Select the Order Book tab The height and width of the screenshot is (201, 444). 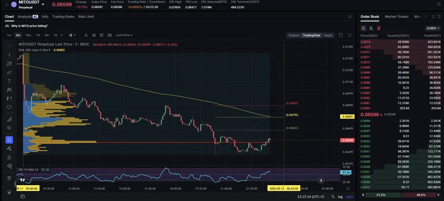tap(370, 17)
